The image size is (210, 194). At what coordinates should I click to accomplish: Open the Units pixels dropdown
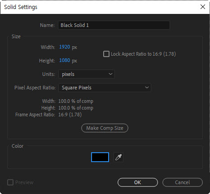pyautogui.click(x=87, y=74)
